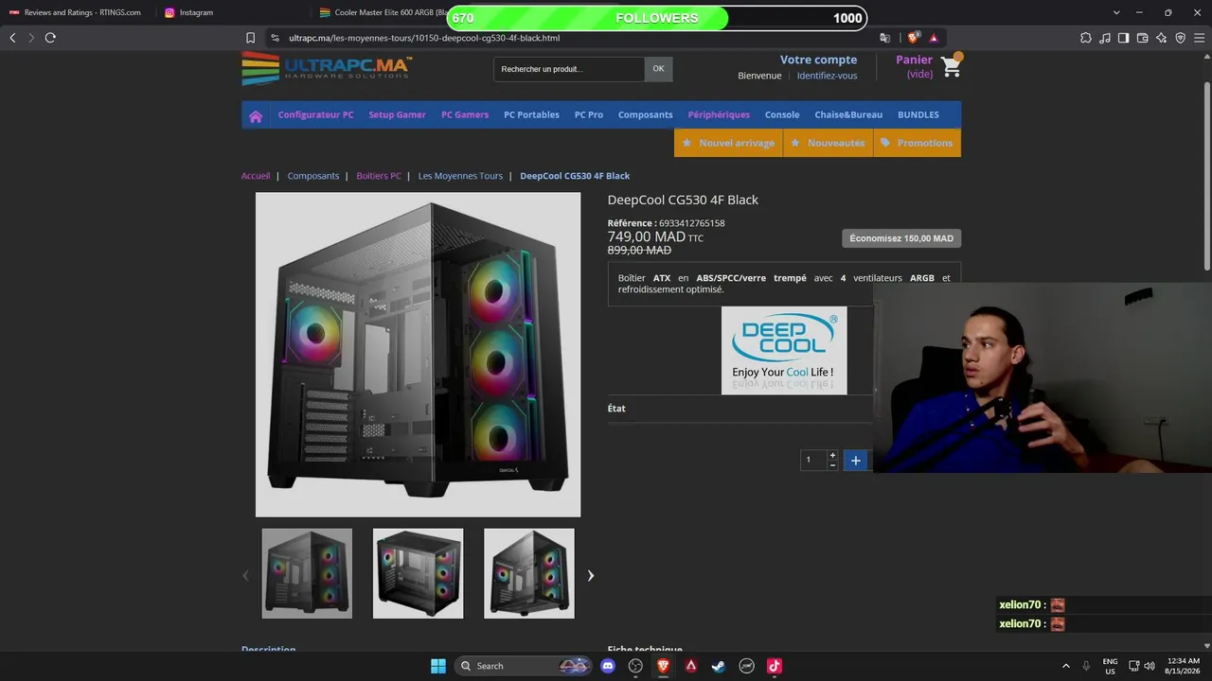Focus the Rechercher un produit search field
The height and width of the screenshot is (681, 1212).
(x=569, y=69)
